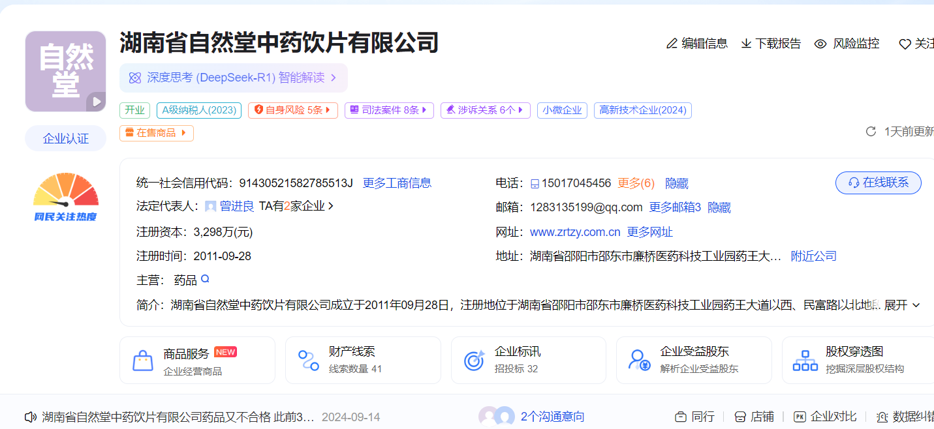Click the registered capital 3,298万(元)
The width and height of the screenshot is (934, 429).
point(223,231)
